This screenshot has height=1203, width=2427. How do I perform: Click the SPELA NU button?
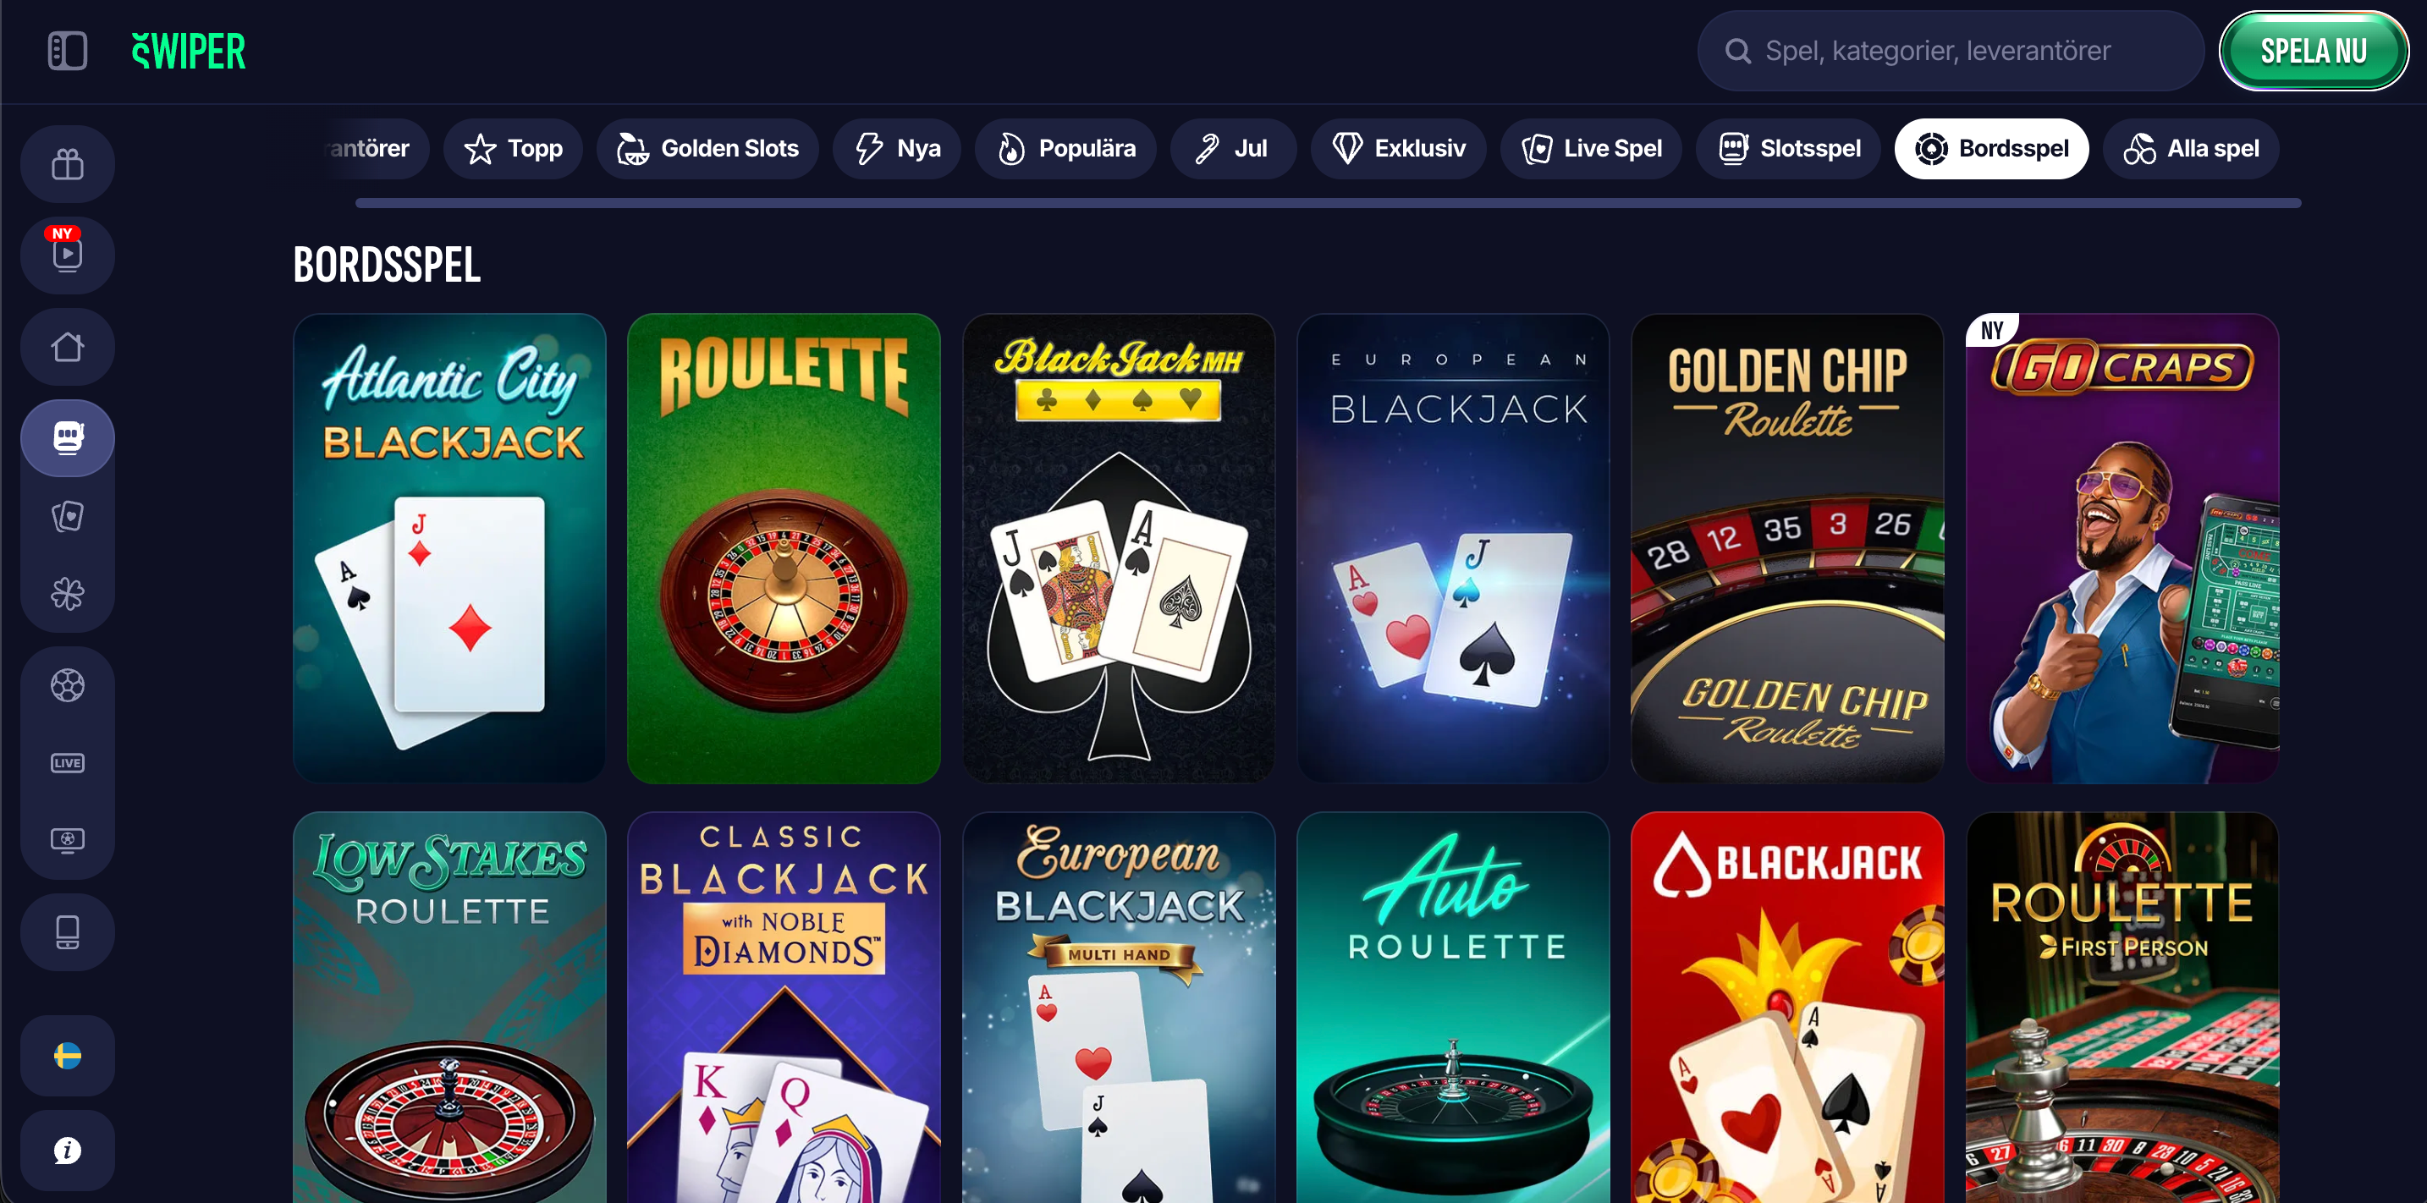(2314, 51)
